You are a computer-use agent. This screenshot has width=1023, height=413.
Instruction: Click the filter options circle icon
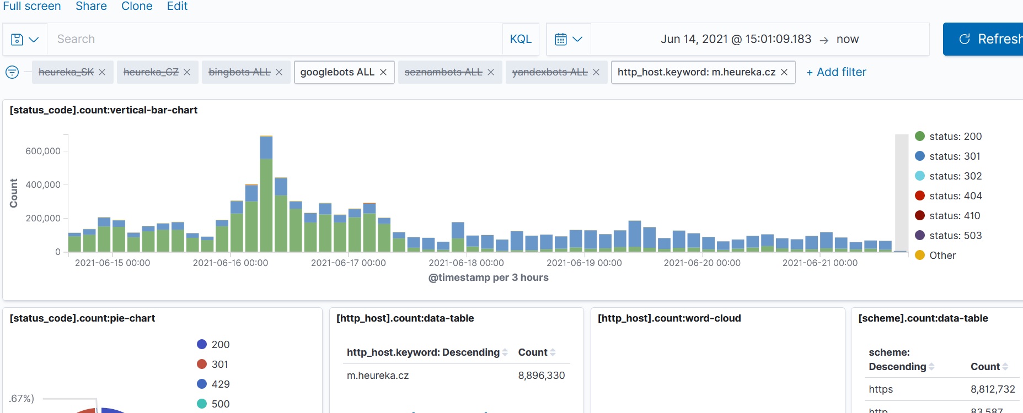point(12,72)
